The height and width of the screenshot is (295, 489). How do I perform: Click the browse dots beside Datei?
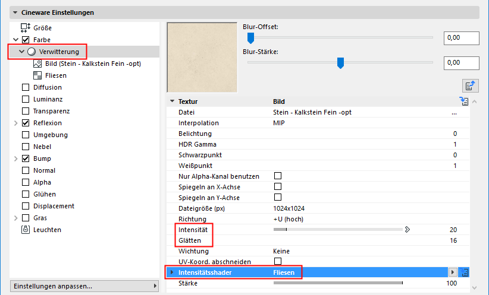click(454, 113)
